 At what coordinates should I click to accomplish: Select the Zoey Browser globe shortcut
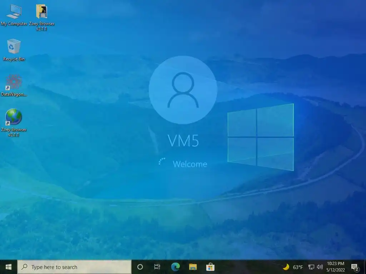pyautogui.click(x=14, y=123)
